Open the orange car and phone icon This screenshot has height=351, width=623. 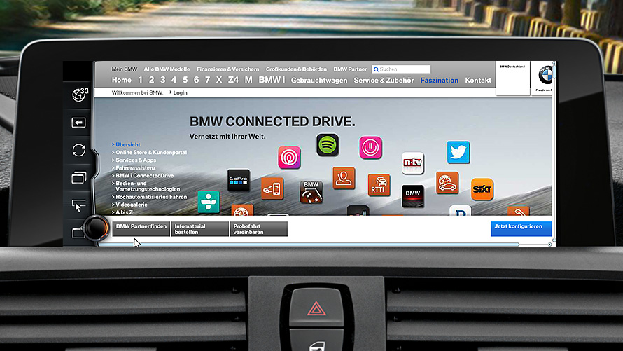[x=272, y=188]
